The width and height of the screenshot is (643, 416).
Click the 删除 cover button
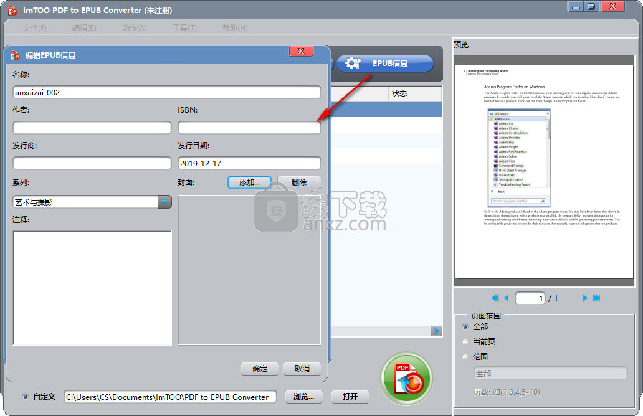point(299,182)
